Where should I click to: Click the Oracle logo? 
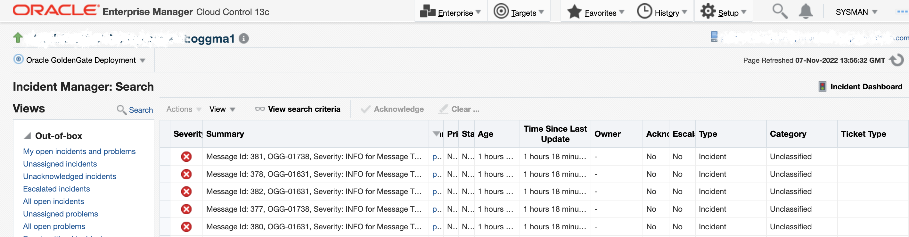click(56, 10)
